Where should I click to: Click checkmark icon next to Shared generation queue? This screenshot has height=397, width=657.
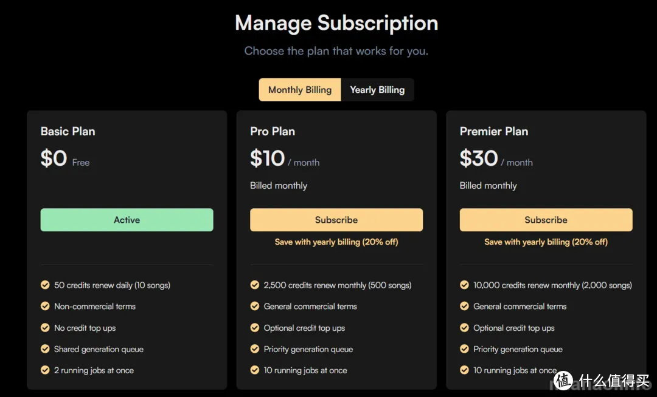(x=45, y=349)
